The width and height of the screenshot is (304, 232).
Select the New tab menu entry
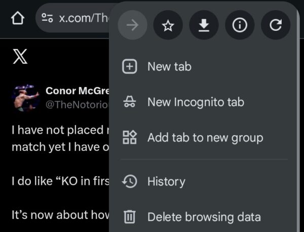tap(169, 66)
